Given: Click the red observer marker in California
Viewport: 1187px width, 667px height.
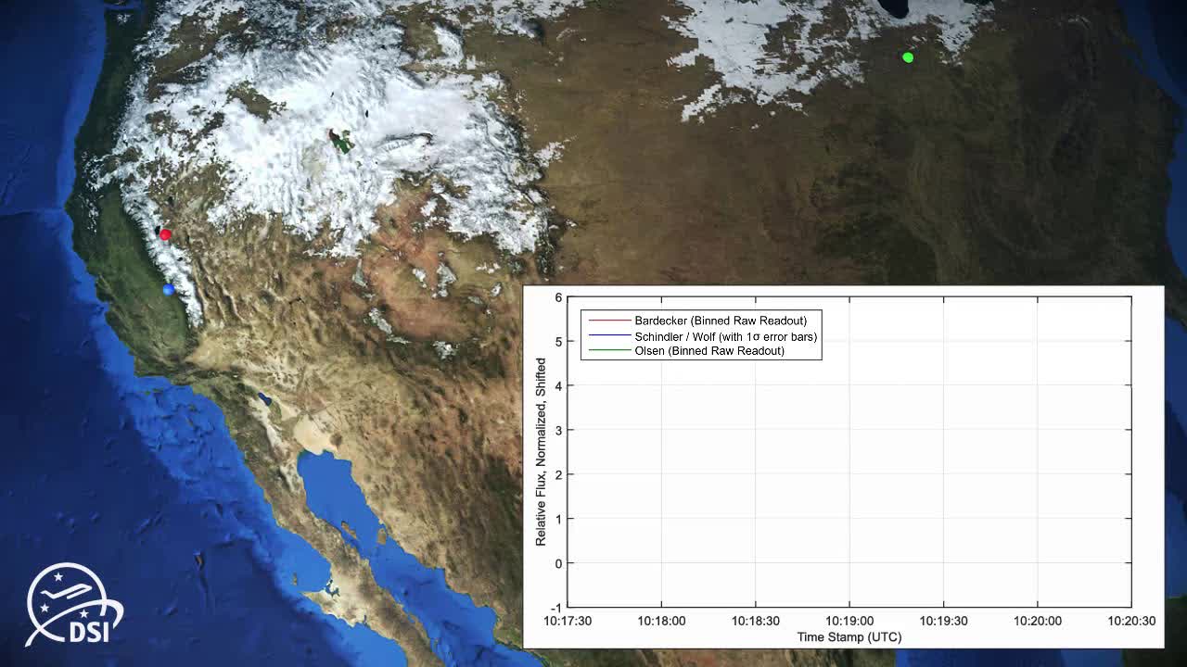Looking at the screenshot, I should 166,234.
